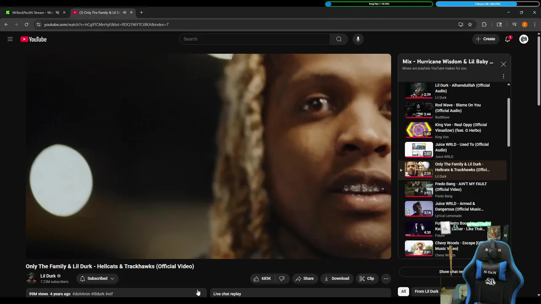
Task: View site information icon in address bar
Action: coord(38,24)
